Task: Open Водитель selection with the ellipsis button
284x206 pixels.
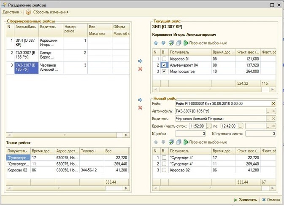Action: click(x=269, y=119)
